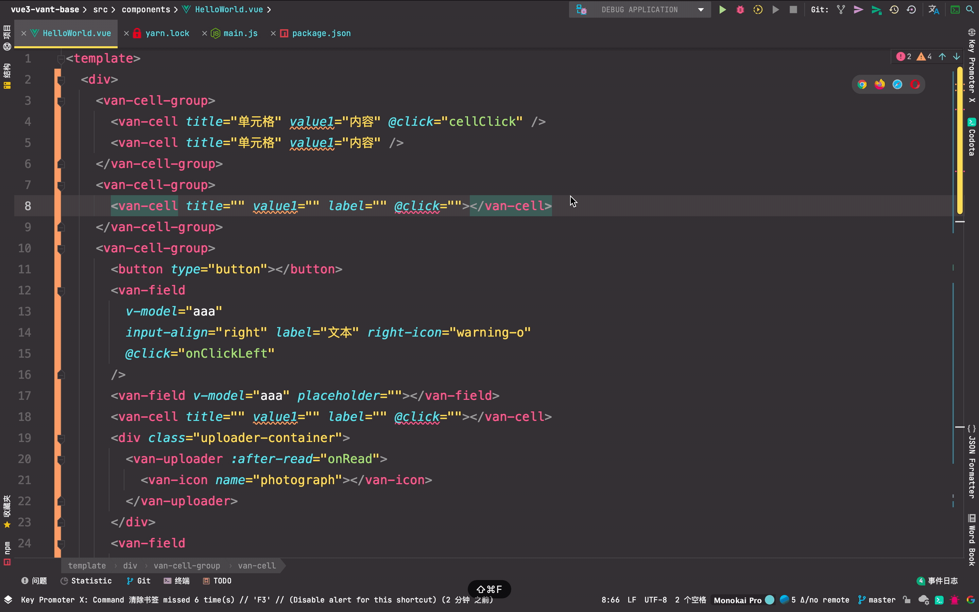The height and width of the screenshot is (612, 979).
Task: Click the search everywhere magnifier
Action: pos(970,10)
